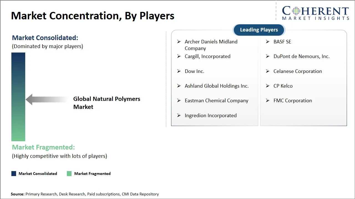355x199 pixels.
Task: Click the arrow bullet beside DuPont de Nemours
Action: coord(268,56)
